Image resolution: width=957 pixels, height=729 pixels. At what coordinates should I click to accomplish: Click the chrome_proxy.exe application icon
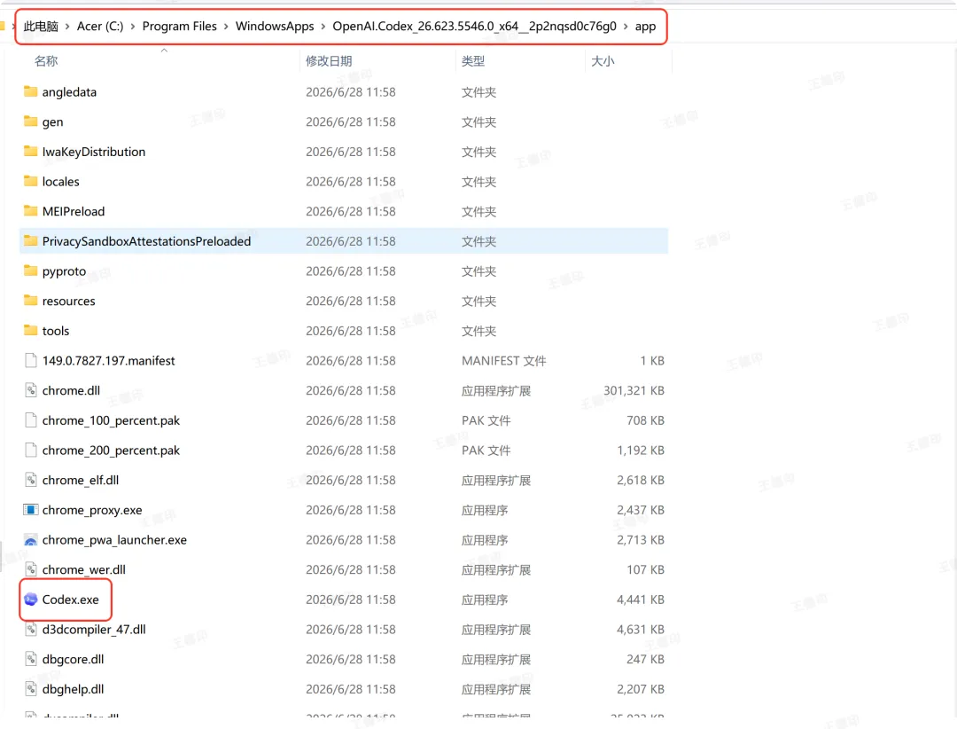(x=30, y=510)
